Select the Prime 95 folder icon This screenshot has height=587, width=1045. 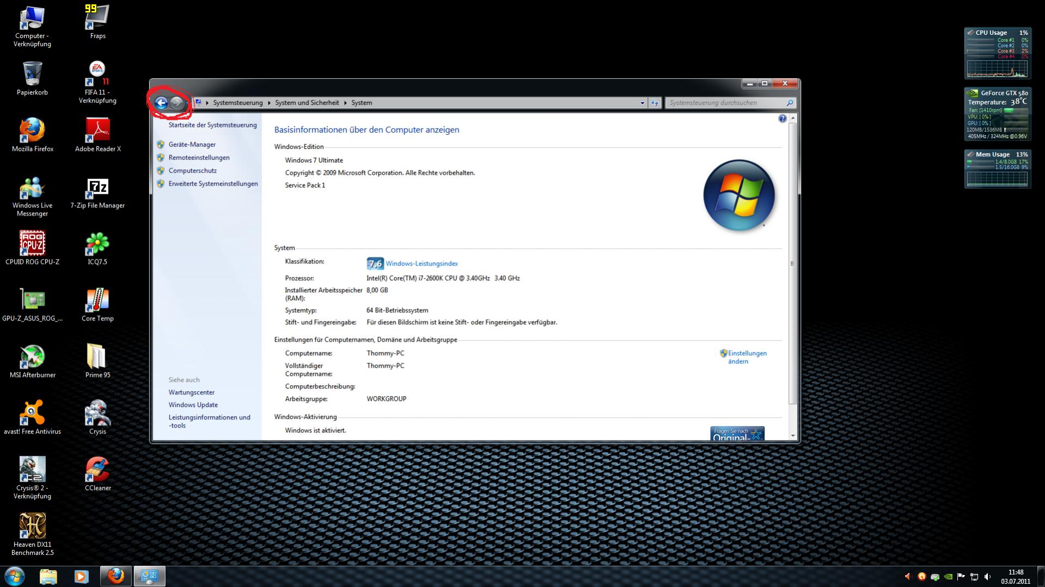[97, 361]
